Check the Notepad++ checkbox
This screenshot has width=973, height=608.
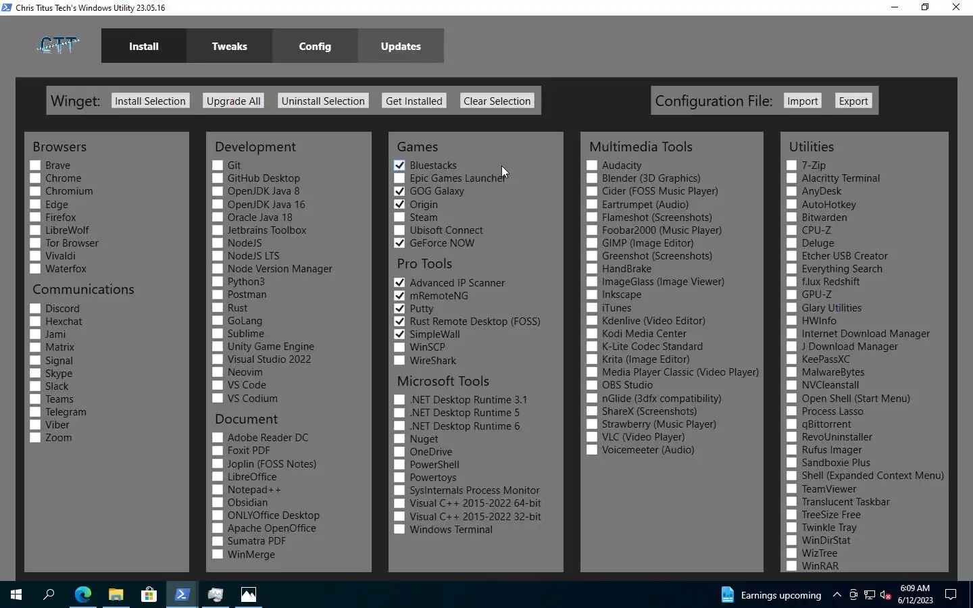tap(218, 490)
